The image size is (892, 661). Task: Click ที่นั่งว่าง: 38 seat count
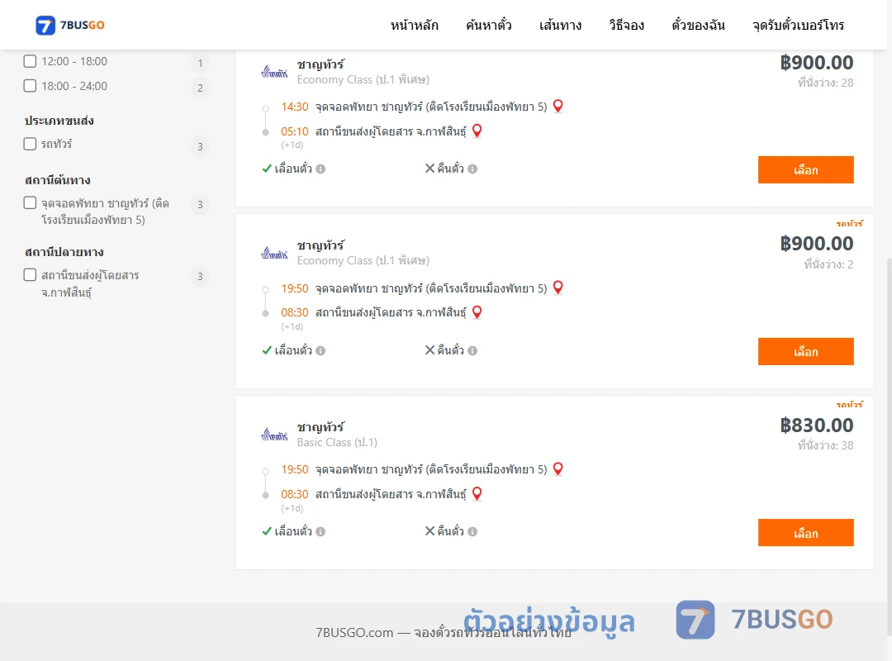[825, 446]
